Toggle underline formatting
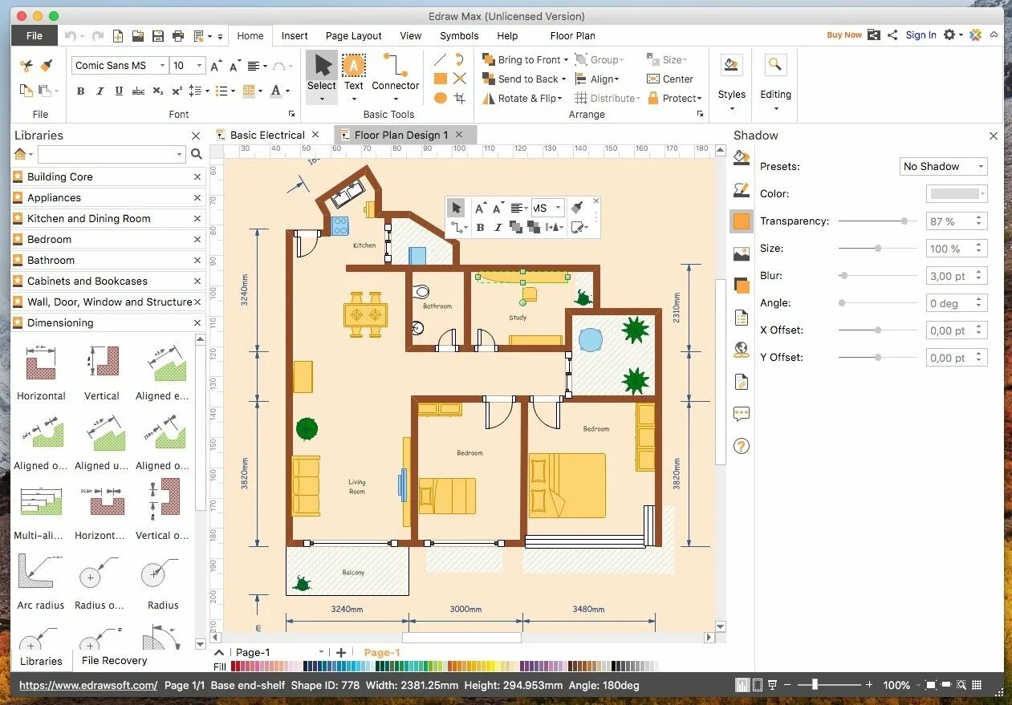Image resolution: width=1012 pixels, height=705 pixels. (x=119, y=91)
